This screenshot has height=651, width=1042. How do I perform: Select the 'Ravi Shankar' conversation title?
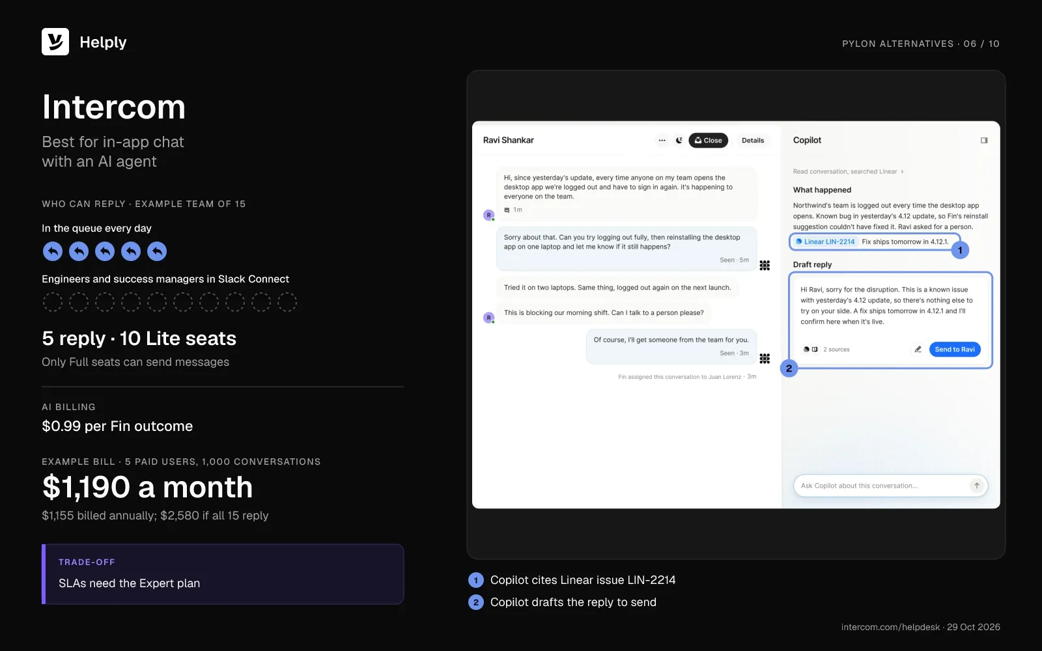[x=509, y=141]
